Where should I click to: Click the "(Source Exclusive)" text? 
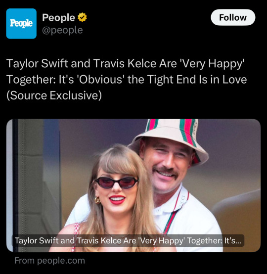tap(54, 95)
